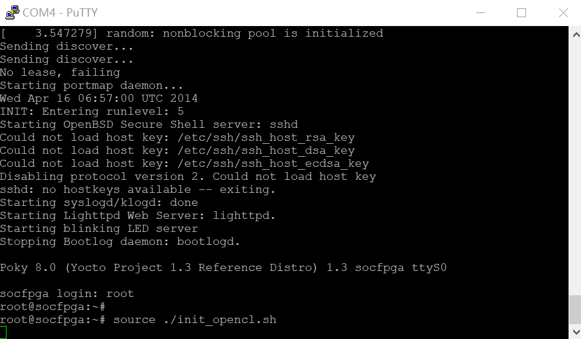This screenshot has width=581, height=339.
Task: Click the green terminal cursor block
Action: click(3, 332)
